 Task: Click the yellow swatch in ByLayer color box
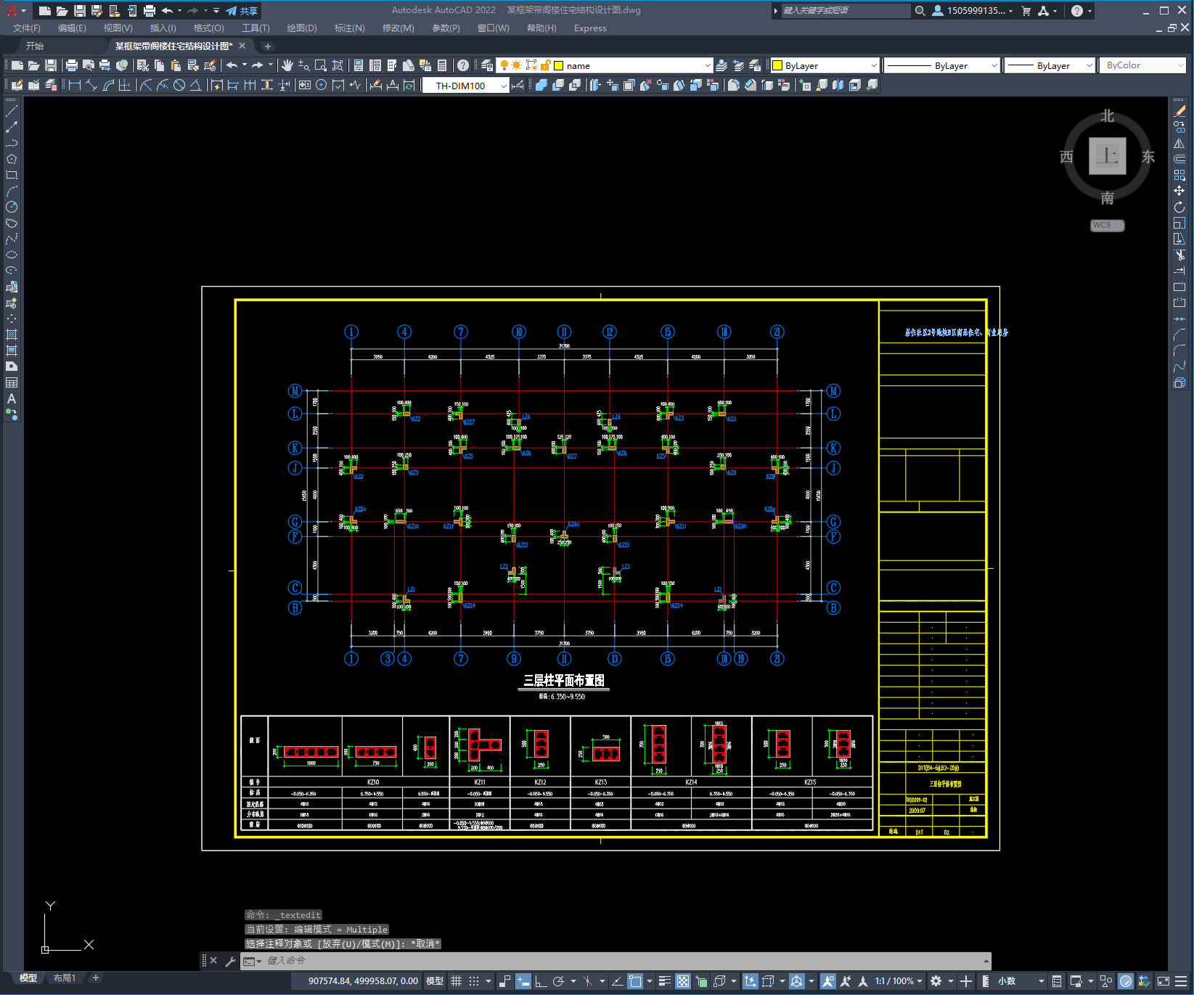[x=777, y=65]
